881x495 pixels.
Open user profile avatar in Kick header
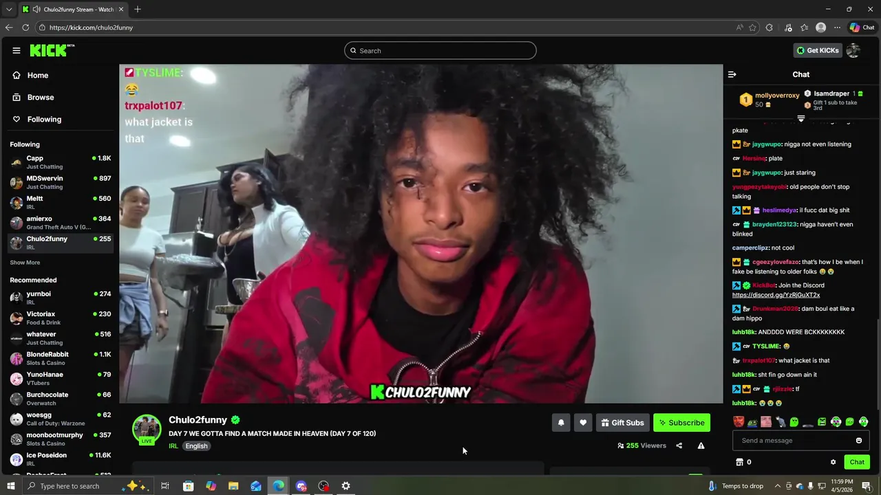[x=853, y=50]
